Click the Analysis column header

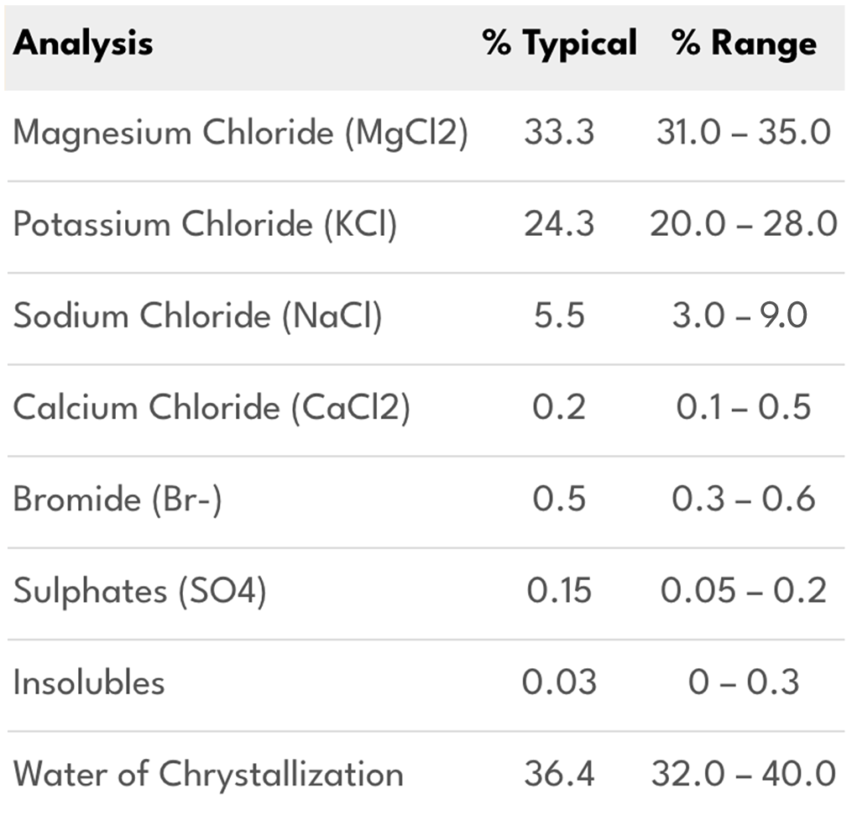coord(83,44)
